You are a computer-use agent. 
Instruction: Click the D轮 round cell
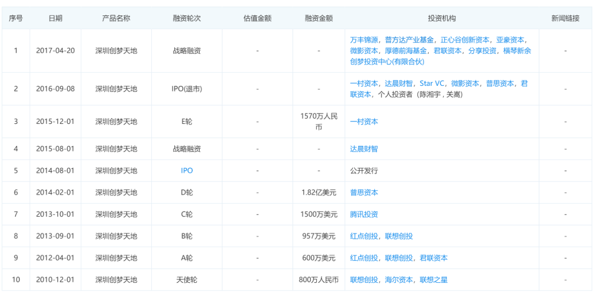[x=187, y=193]
